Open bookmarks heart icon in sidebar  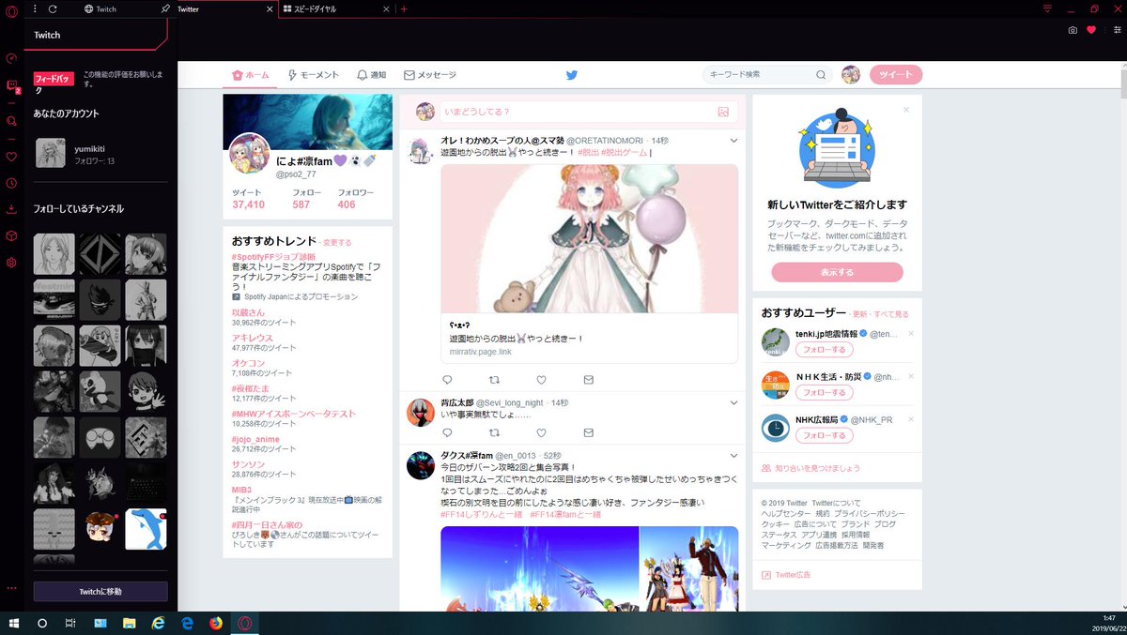point(11,157)
